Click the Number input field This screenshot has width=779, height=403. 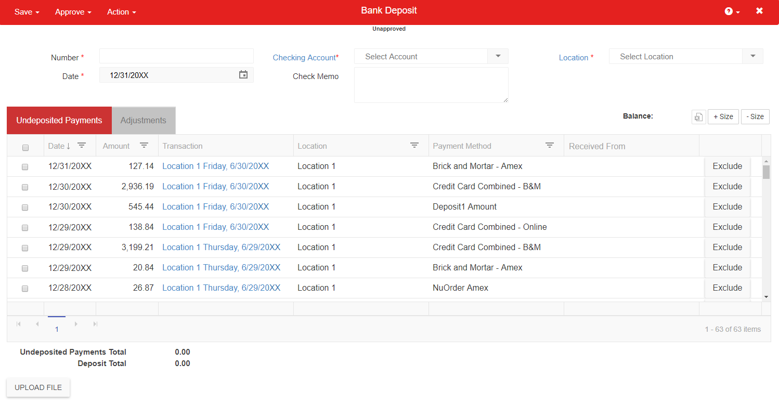pyautogui.click(x=176, y=56)
